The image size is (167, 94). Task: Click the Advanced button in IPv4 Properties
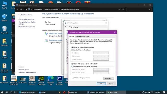(x=109, y=78)
